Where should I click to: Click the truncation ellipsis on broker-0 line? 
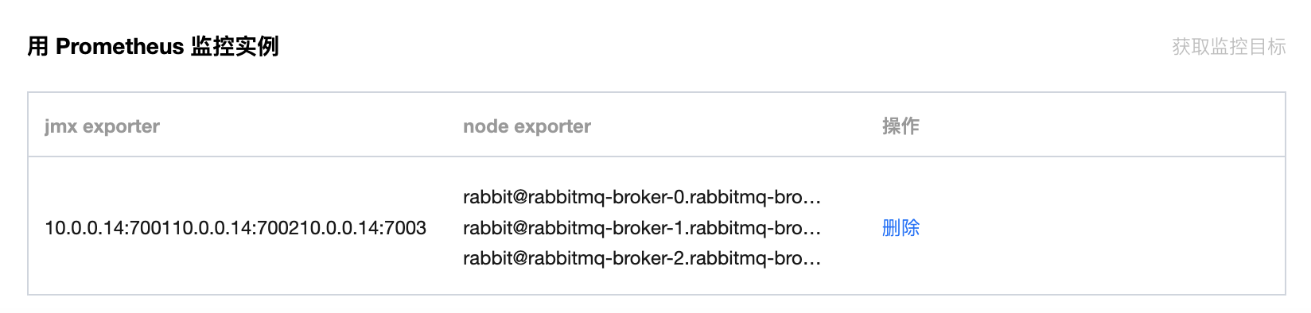click(812, 199)
